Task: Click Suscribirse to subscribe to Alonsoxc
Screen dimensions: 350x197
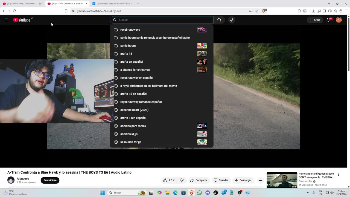Action: click(50, 180)
